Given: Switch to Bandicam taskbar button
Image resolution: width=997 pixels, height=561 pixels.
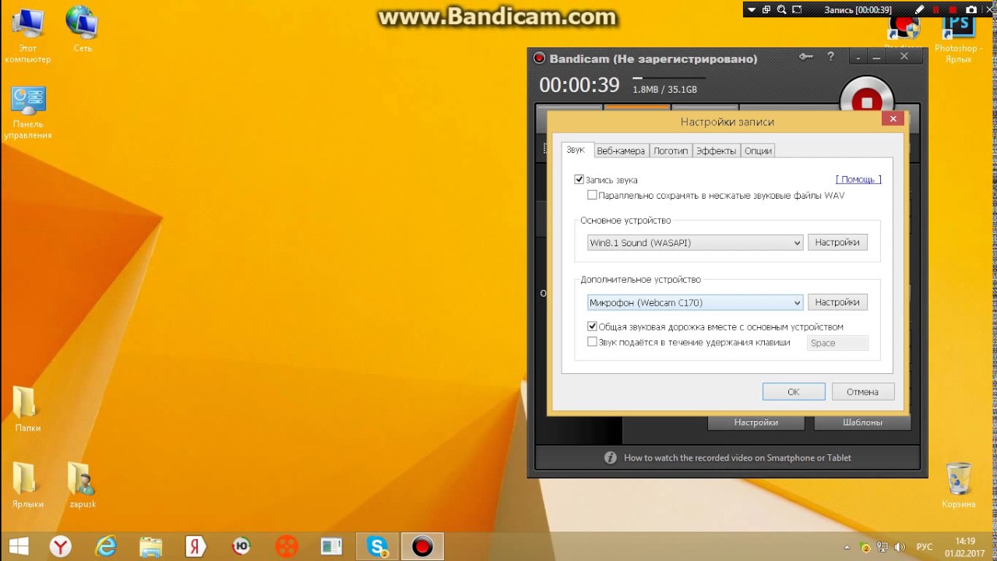Looking at the screenshot, I should point(422,546).
